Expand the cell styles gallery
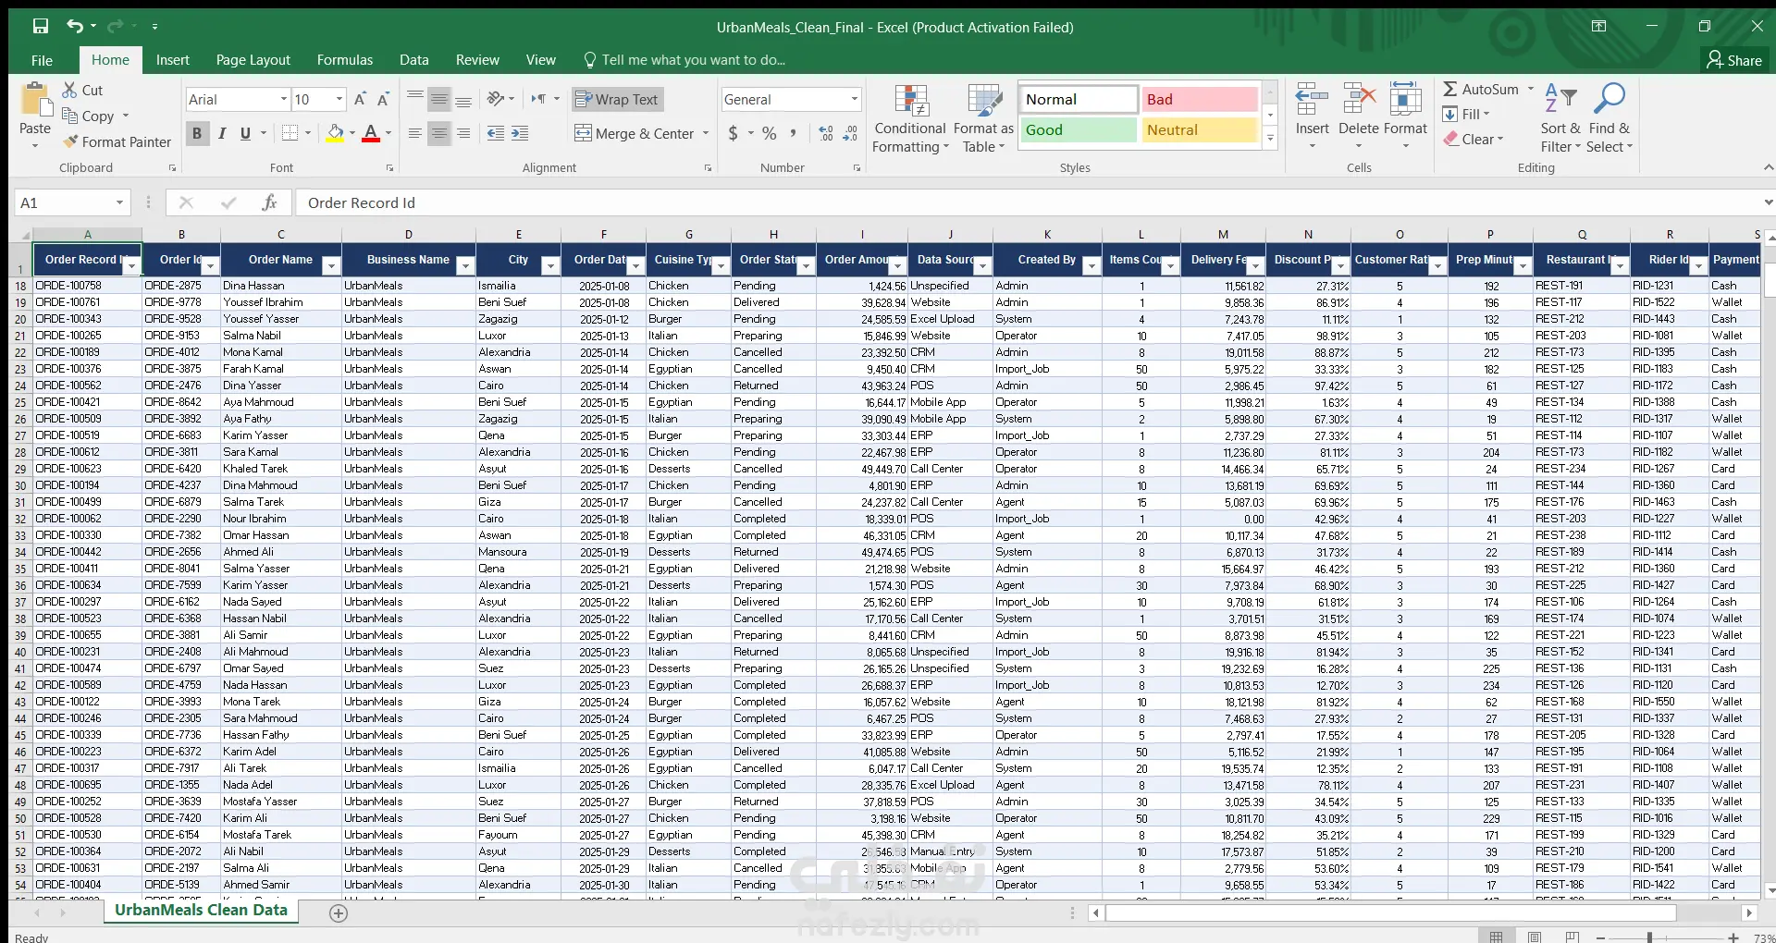Image resolution: width=1776 pixels, height=943 pixels. coord(1270,139)
